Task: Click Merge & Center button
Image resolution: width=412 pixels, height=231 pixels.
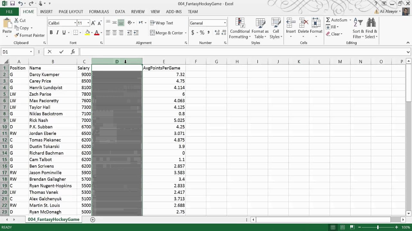Action: tap(166, 33)
